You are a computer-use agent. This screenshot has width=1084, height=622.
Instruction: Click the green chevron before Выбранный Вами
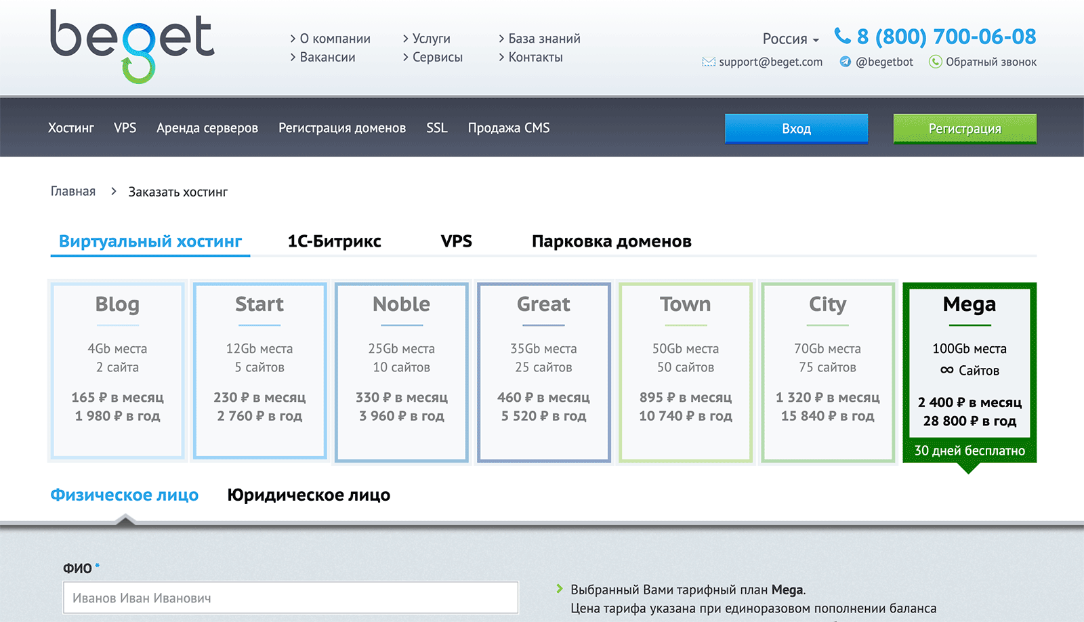tap(560, 589)
